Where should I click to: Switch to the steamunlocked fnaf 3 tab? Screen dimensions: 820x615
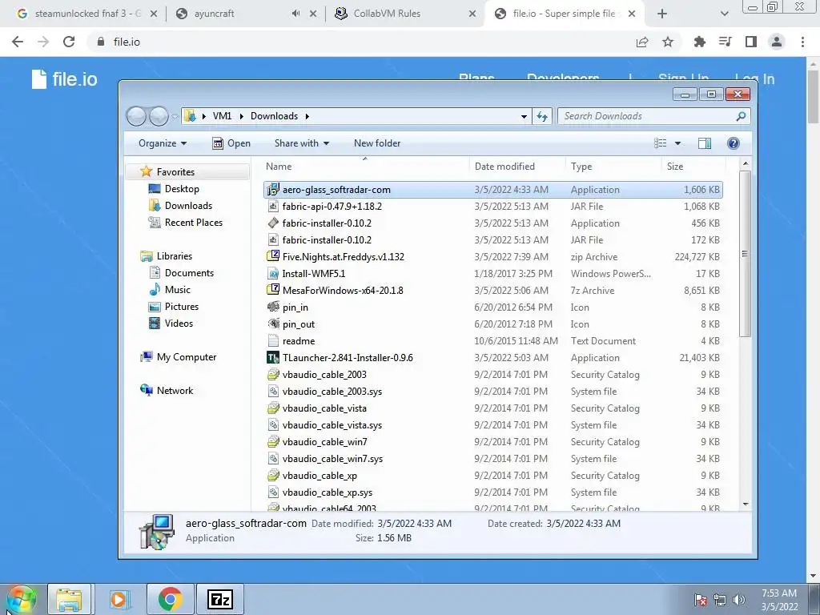pyautogui.click(x=88, y=14)
